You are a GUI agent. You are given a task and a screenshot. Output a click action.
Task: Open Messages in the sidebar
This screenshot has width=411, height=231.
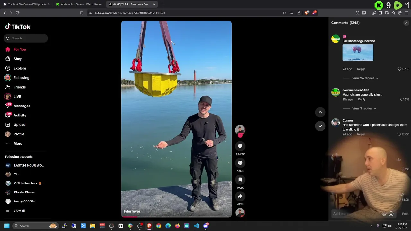[x=22, y=106]
